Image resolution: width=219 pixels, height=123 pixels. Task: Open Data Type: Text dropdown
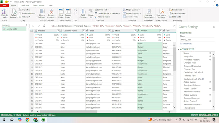point(101,10)
